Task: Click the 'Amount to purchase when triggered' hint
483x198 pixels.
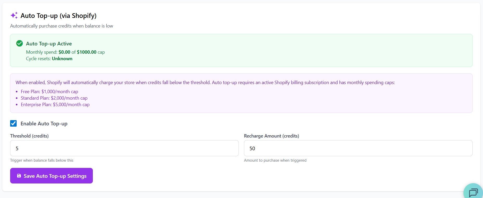Action: point(275,160)
